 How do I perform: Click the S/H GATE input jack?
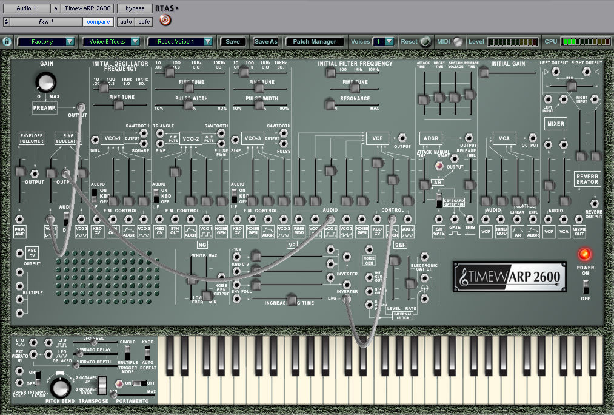439,219
